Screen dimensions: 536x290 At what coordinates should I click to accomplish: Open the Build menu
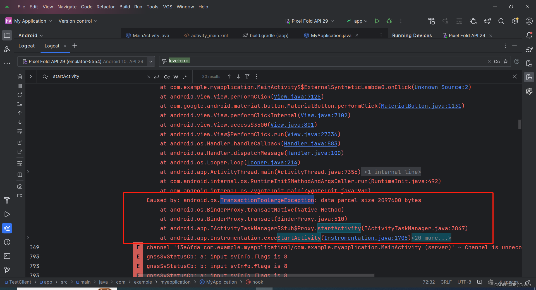tap(125, 7)
